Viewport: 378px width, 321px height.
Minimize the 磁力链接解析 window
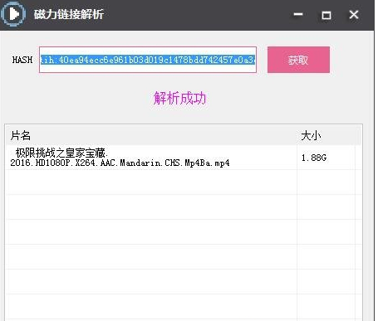pyautogui.click(x=298, y=14)
